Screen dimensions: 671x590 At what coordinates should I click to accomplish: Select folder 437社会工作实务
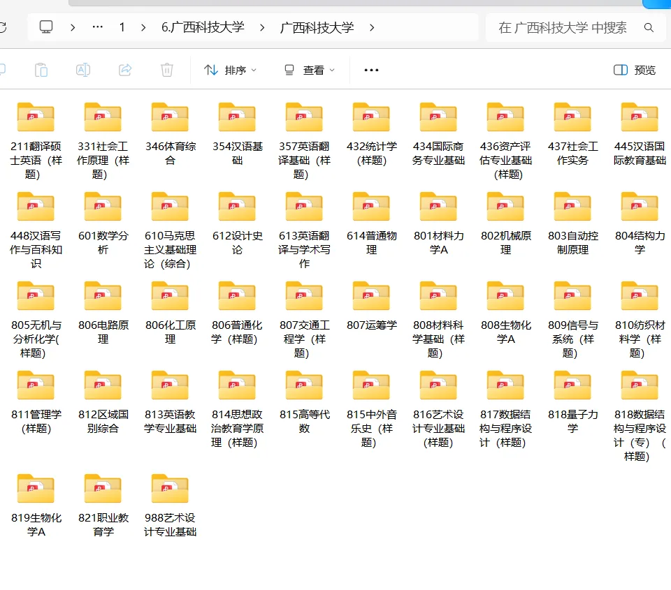tap(573, 133)
